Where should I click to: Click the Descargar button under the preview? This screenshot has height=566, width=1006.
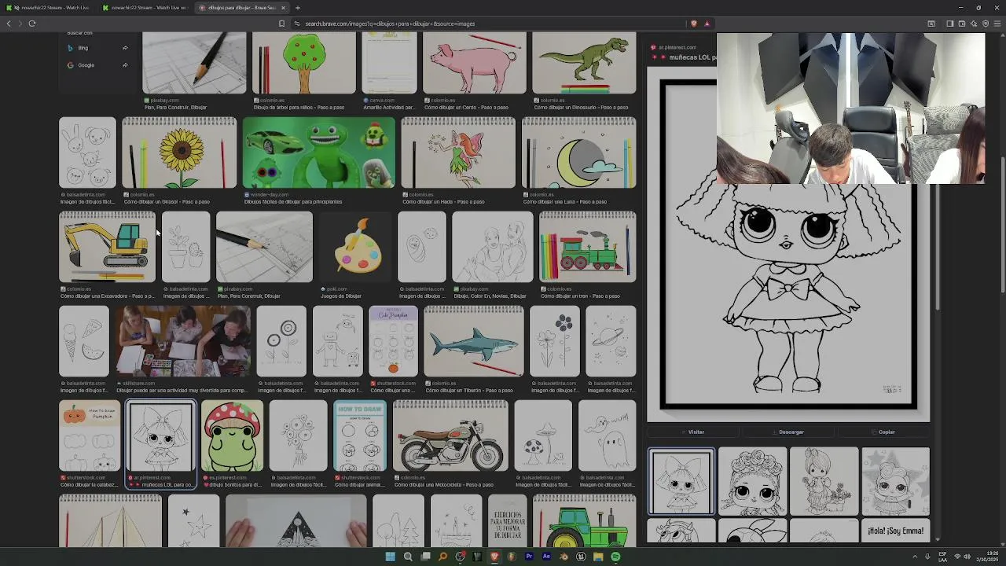(x=788, y=432)
